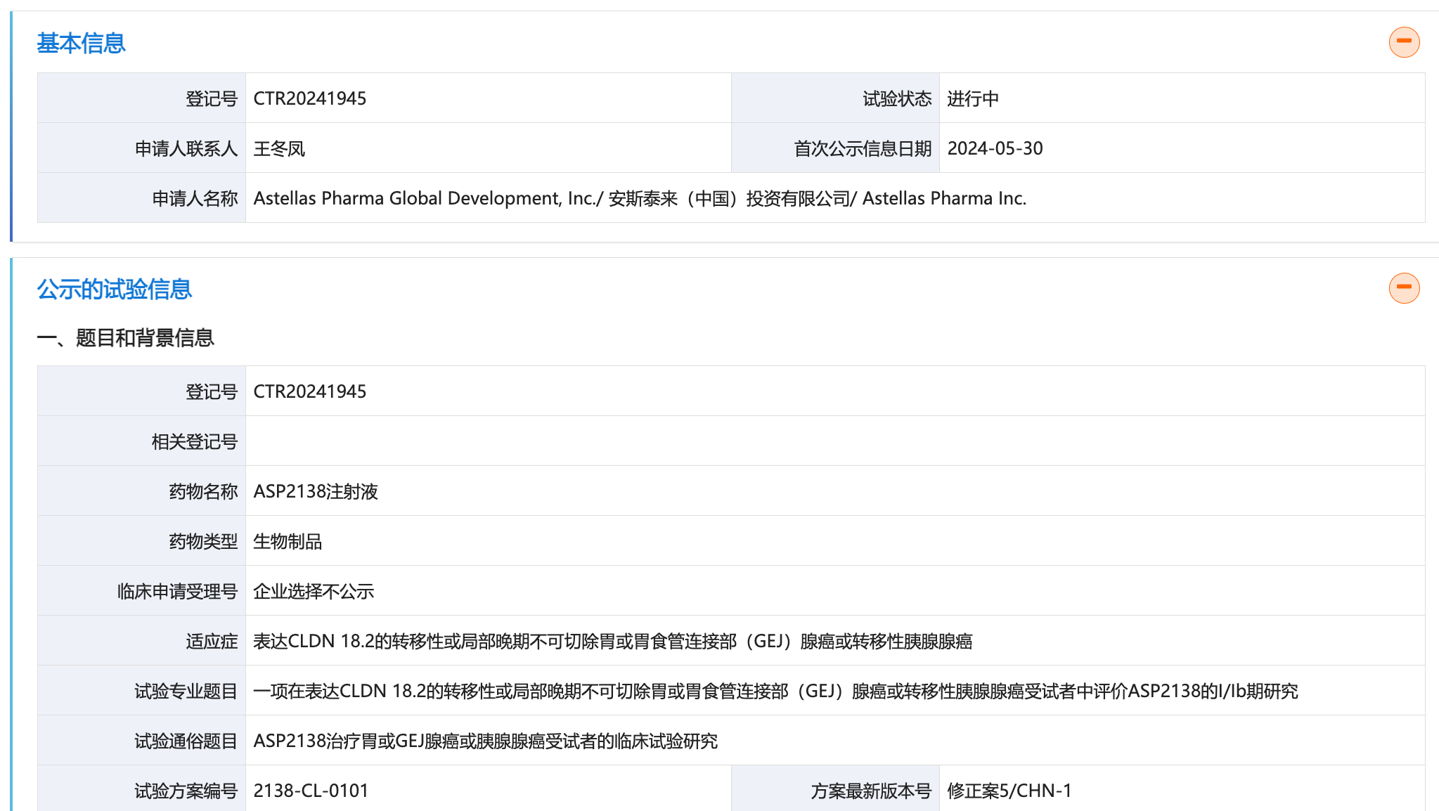Click the drug name ASP2138注射液

point(316,491)
